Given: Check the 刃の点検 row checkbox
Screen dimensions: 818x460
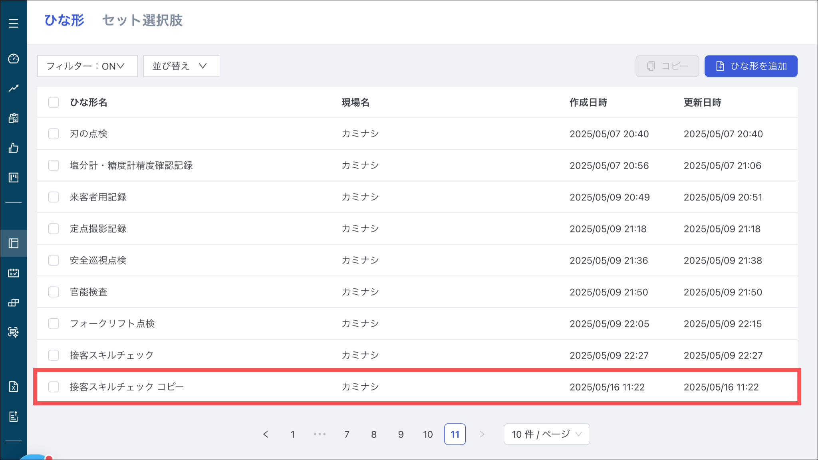Looking at the screenshot, I should pos(54,134).
